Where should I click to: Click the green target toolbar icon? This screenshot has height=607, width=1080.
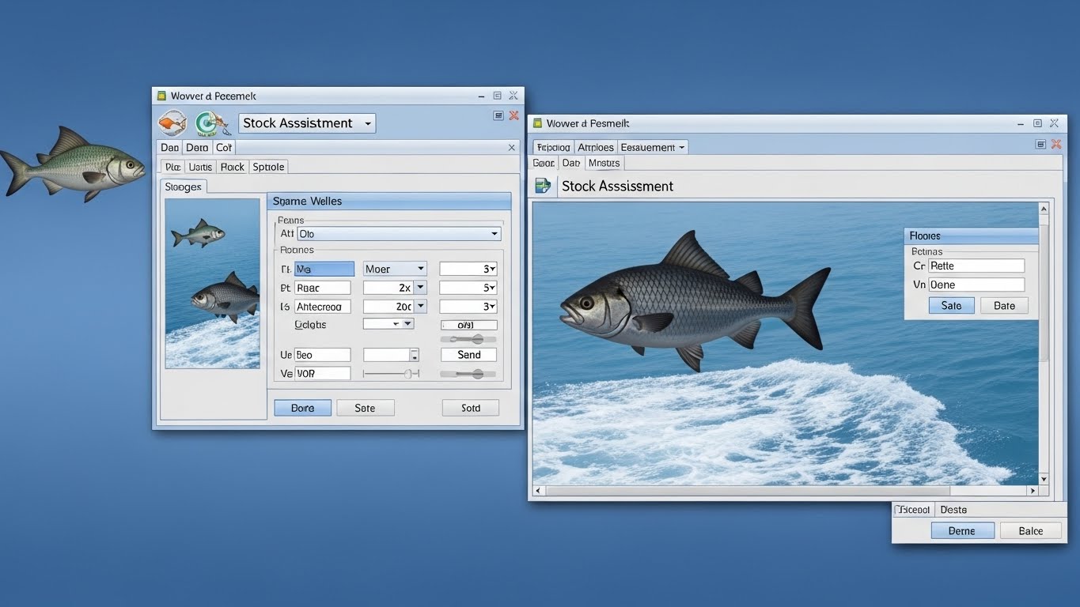click(209, 123)
